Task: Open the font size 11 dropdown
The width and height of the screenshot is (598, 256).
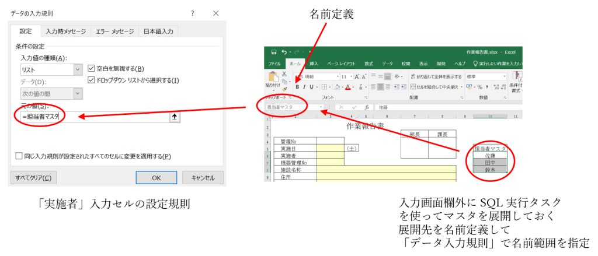Action: pos(352,76)
